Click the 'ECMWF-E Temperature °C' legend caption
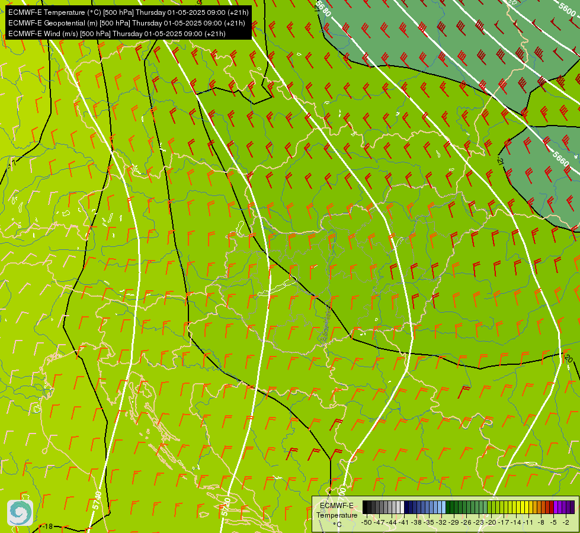580x533 pixels. coord(337,515)
